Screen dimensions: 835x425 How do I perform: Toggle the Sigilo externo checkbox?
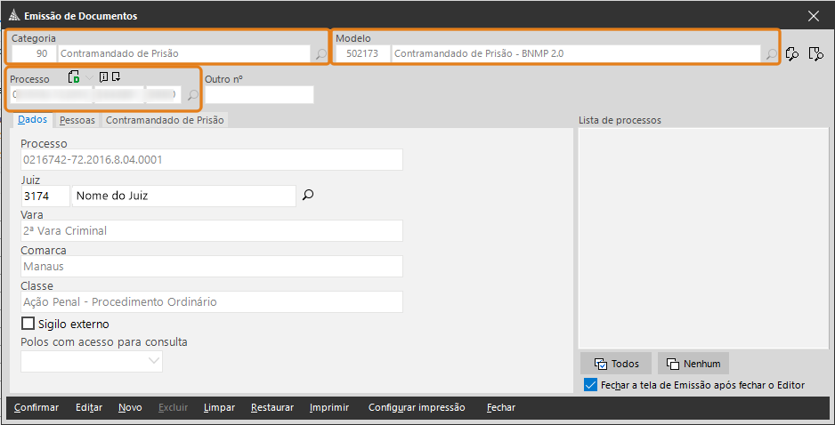(x=28, y=324)
